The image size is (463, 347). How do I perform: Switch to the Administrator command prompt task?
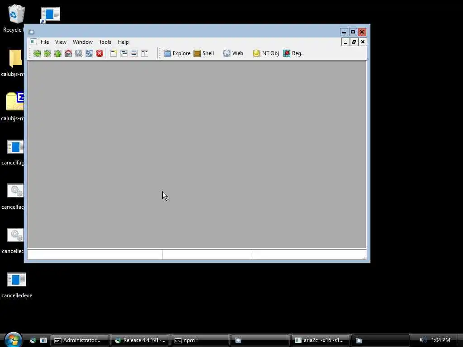click(x=80, y=341)
